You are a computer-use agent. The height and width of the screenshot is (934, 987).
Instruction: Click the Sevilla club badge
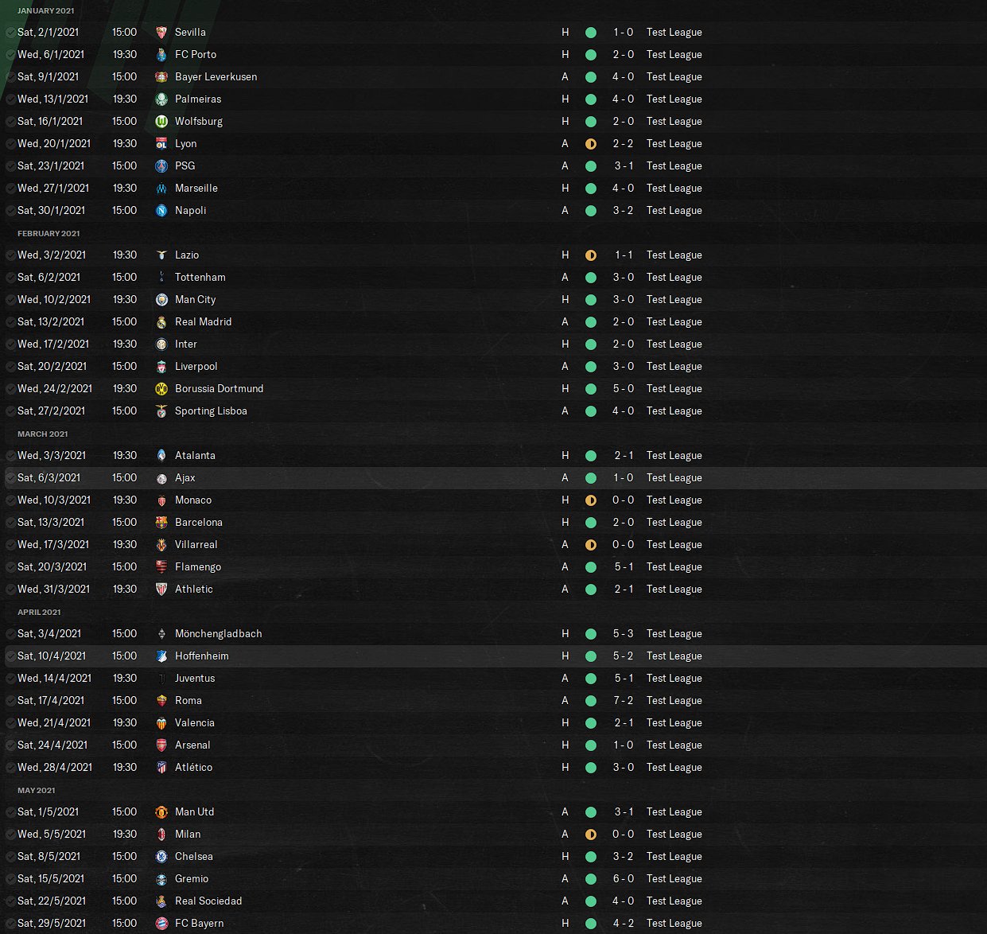point(161,33)
